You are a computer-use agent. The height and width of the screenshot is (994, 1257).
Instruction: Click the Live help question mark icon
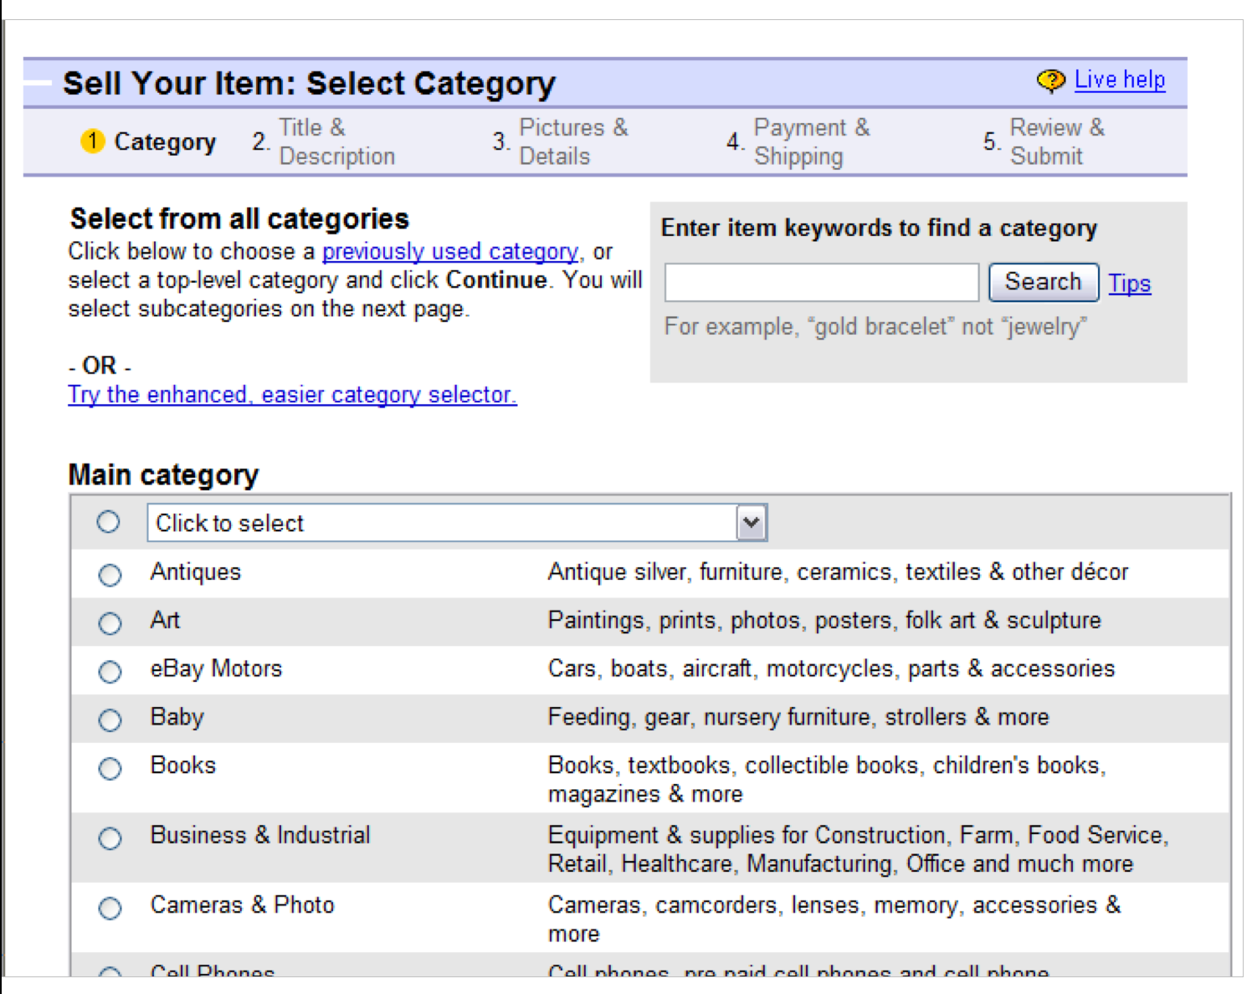click(x=1051, y=79)
